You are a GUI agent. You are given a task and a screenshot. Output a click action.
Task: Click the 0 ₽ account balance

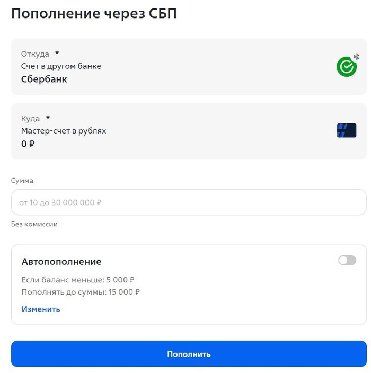point(28,144)
